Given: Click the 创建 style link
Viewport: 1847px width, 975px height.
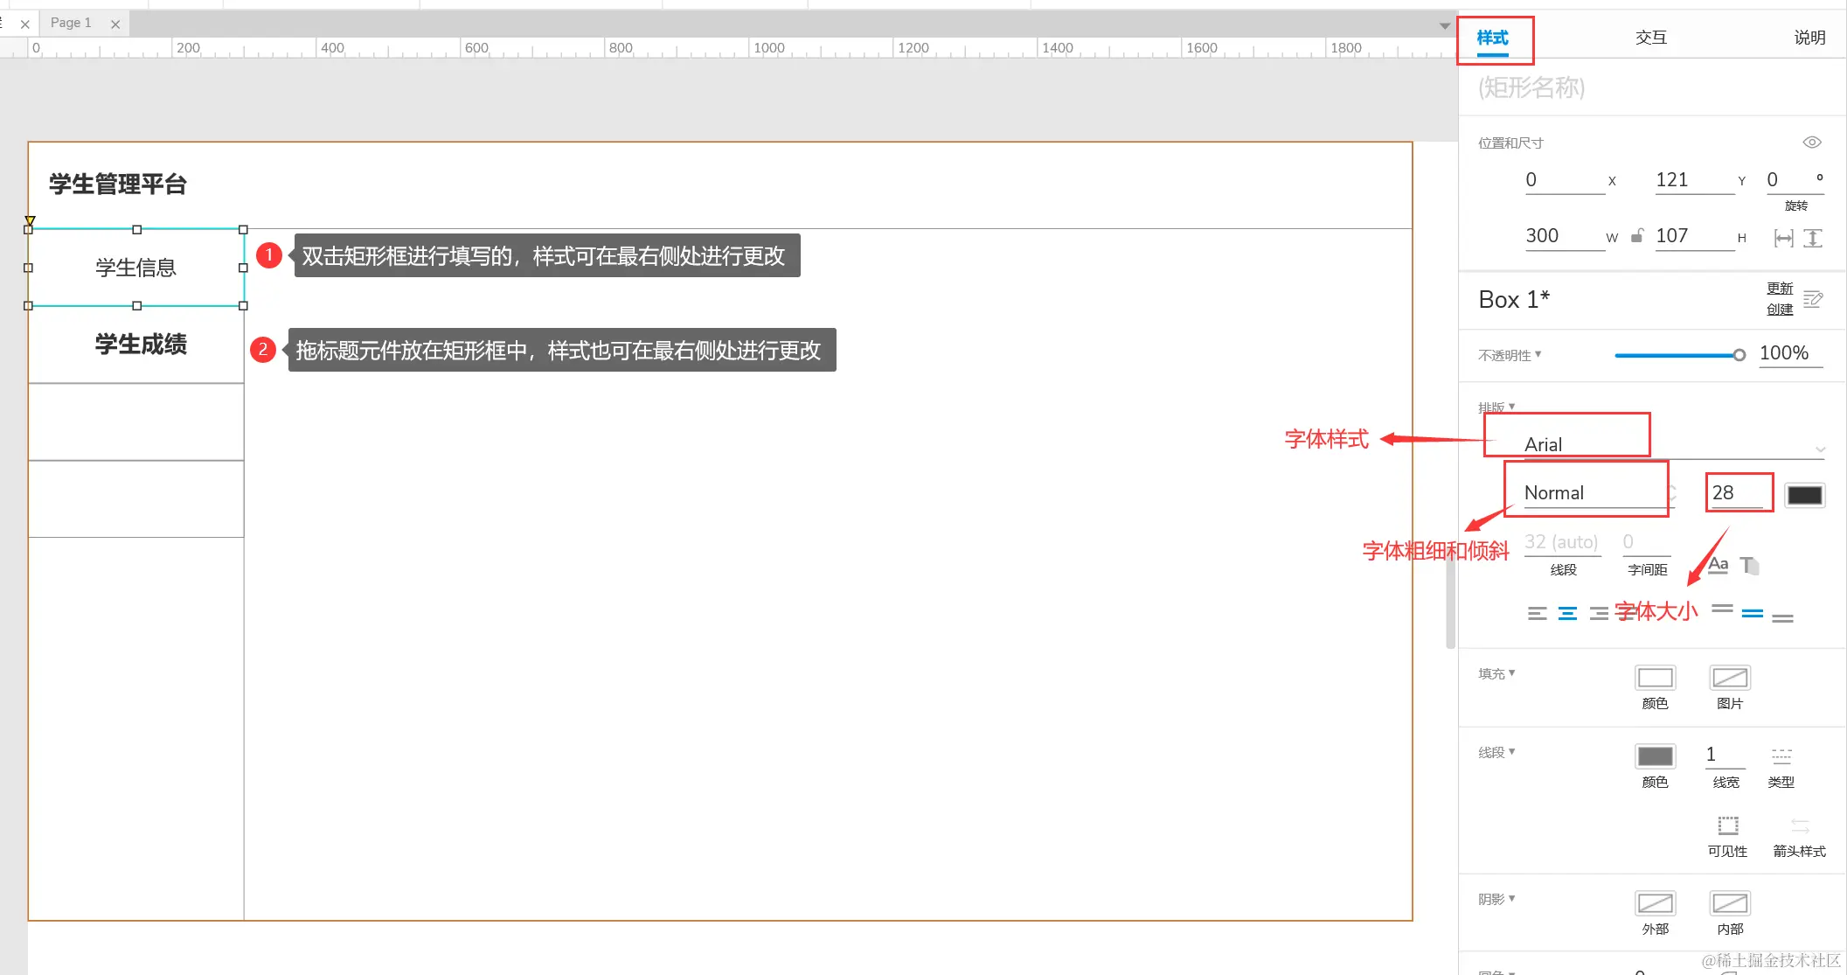Looking at the screenshot, I should click(1779, 310).
